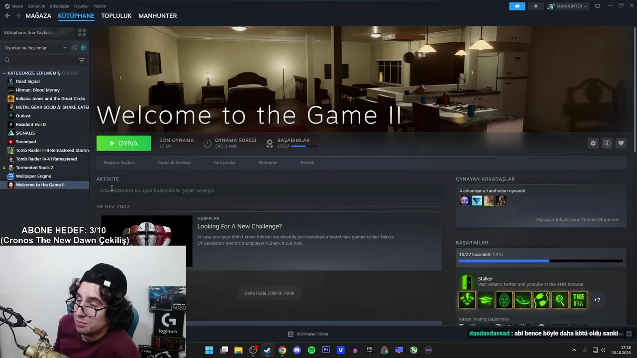This screenshot has height=358, width=637.
Task: Open the Arkadaşlar menu
Action: tap(60, 6)
